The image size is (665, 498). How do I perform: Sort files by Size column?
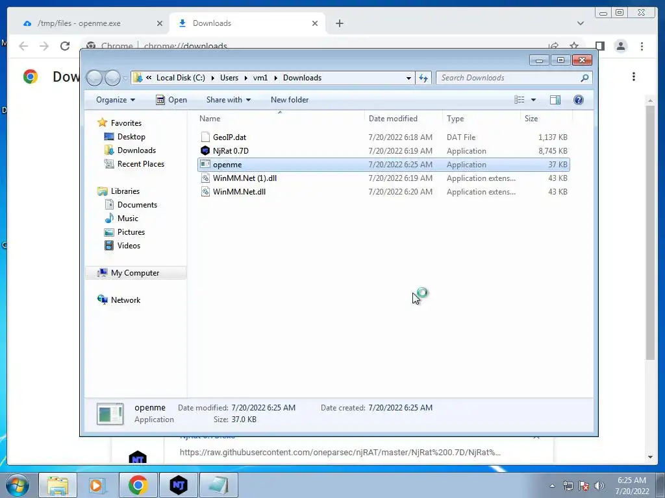click(546, 119)
